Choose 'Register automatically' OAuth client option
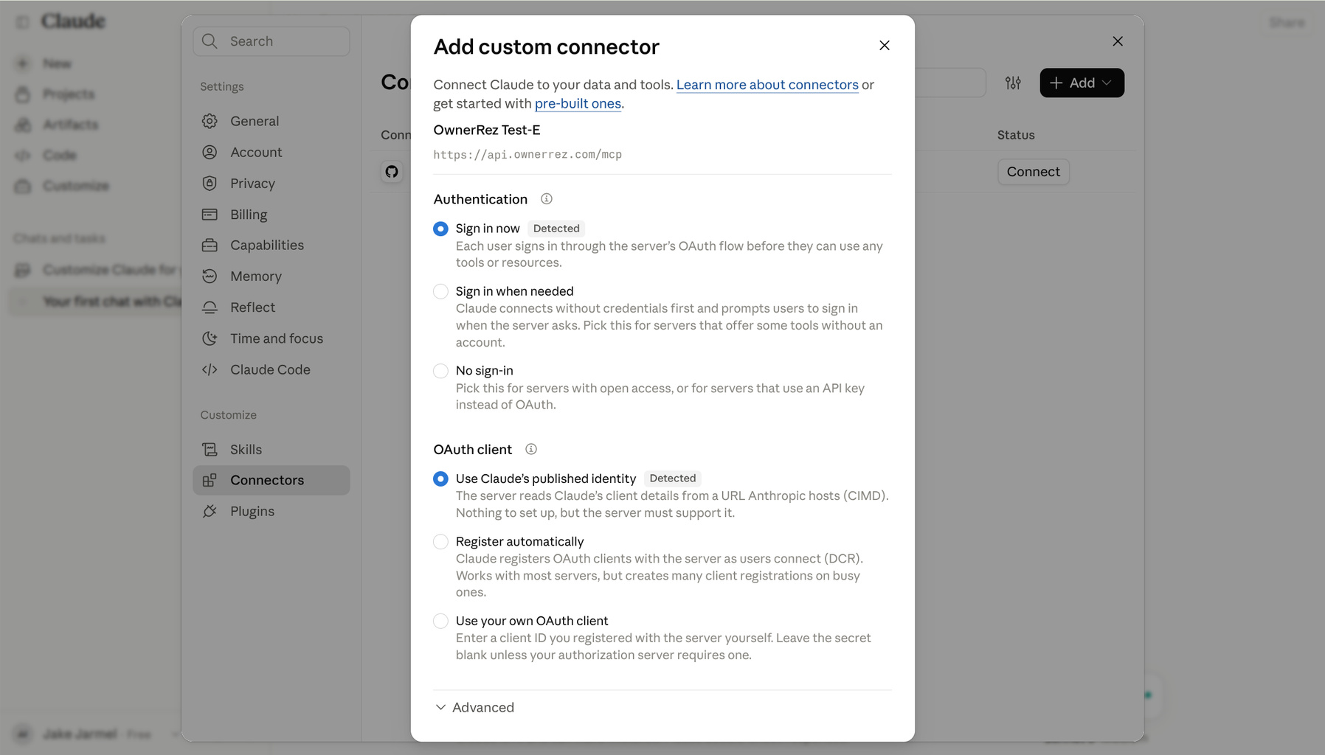 coord(440,542)
